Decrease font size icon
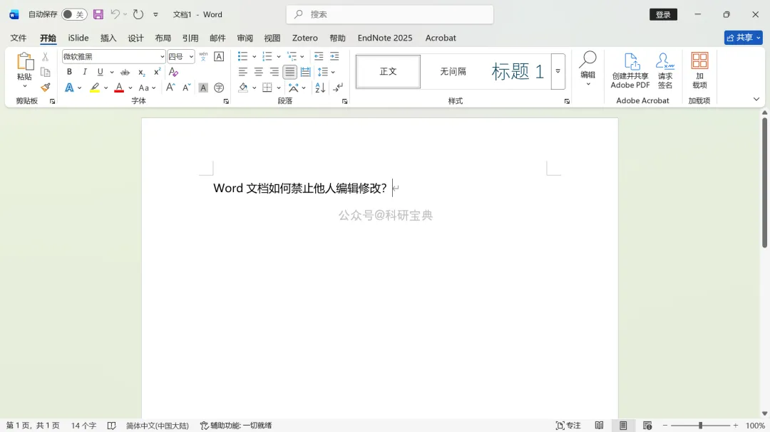770x432 pixels. tap(187, 88)
